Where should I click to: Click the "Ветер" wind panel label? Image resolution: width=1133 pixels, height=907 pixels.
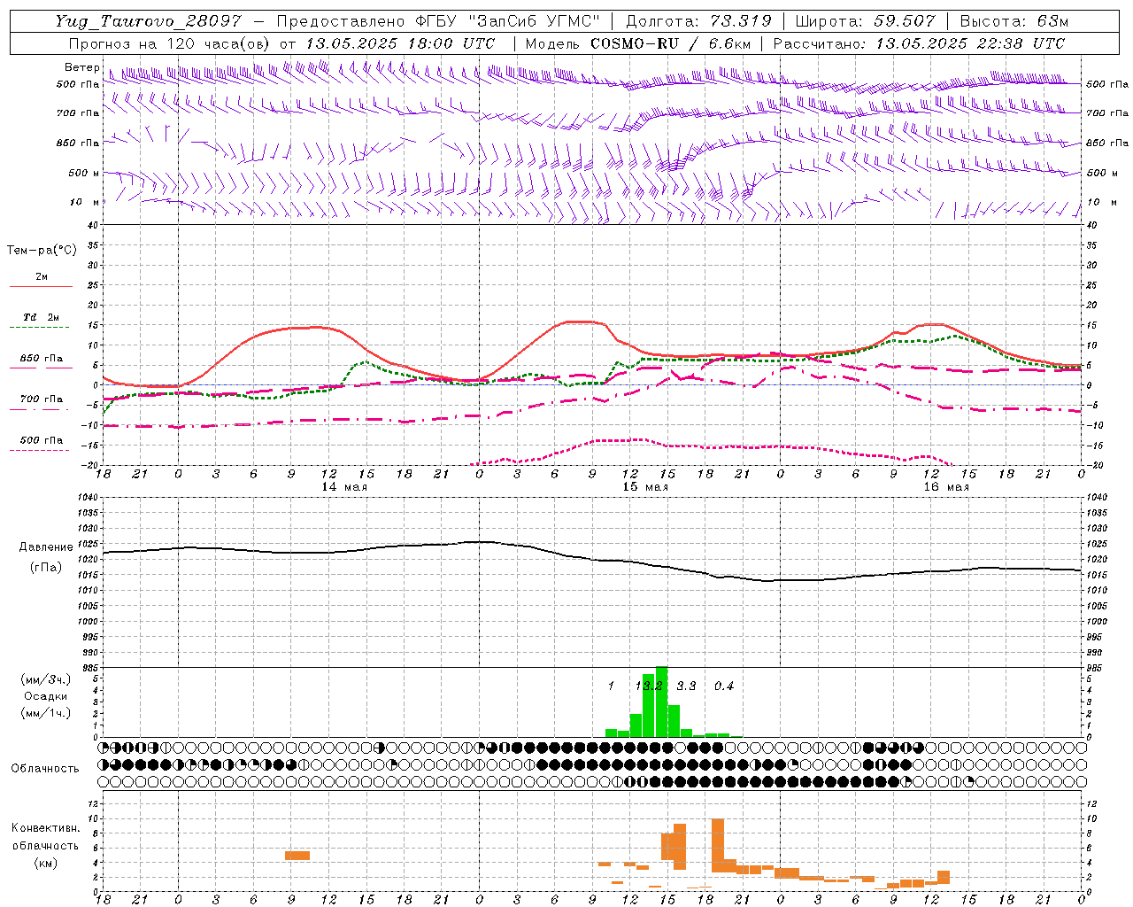tap(81, 67)
